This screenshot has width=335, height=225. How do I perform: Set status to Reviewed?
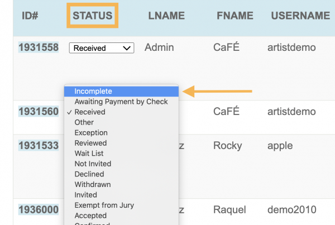click(121, 143)
